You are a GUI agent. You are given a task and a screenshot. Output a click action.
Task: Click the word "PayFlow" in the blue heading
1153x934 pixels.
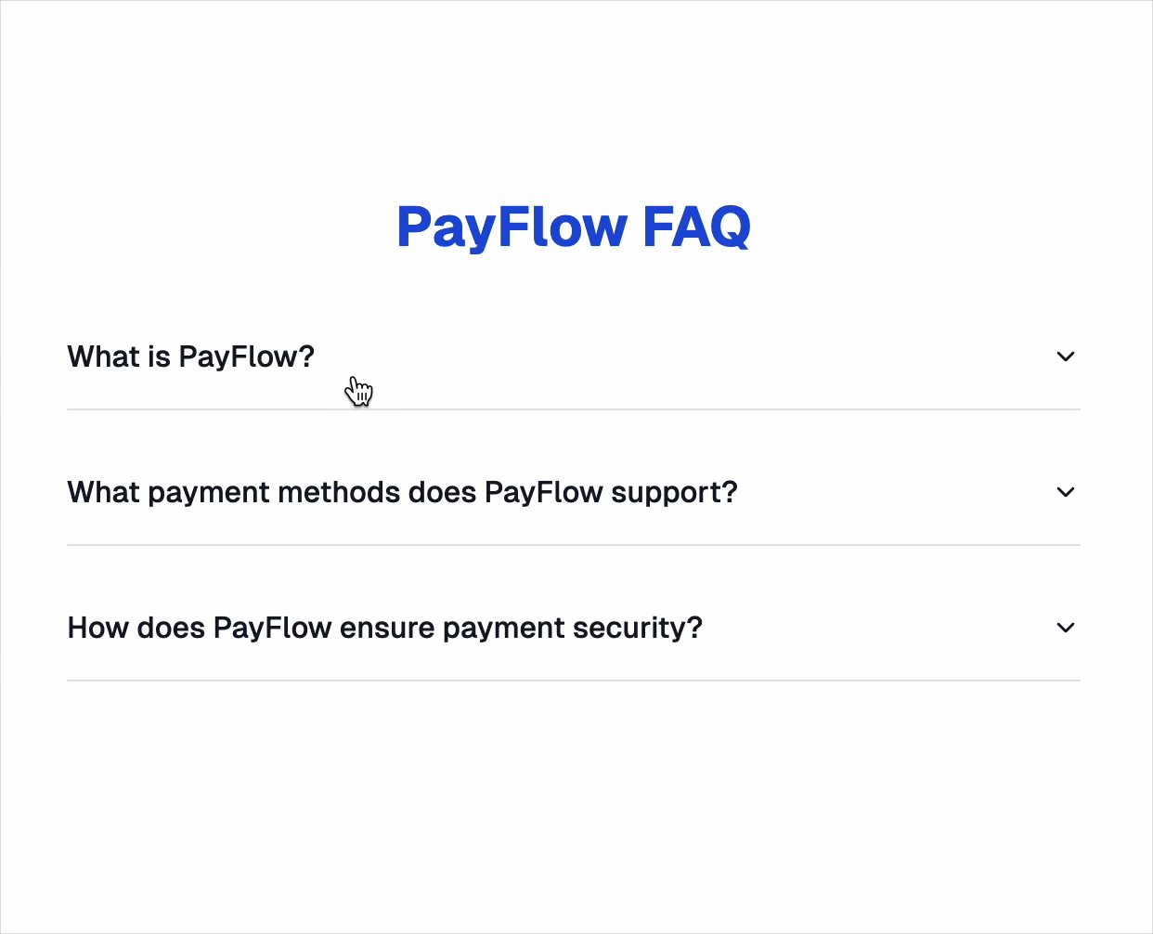pyautogui.click(x=512, y=227)
